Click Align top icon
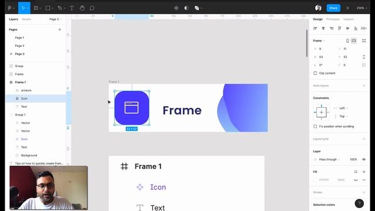This screenshot has height=211, width=375. click(x=340, y=28)
